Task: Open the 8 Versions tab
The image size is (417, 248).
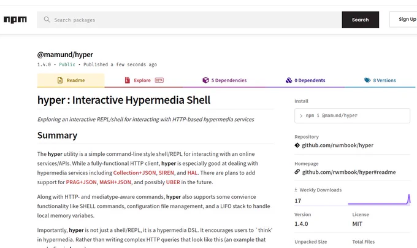Action: pos(380,80)
